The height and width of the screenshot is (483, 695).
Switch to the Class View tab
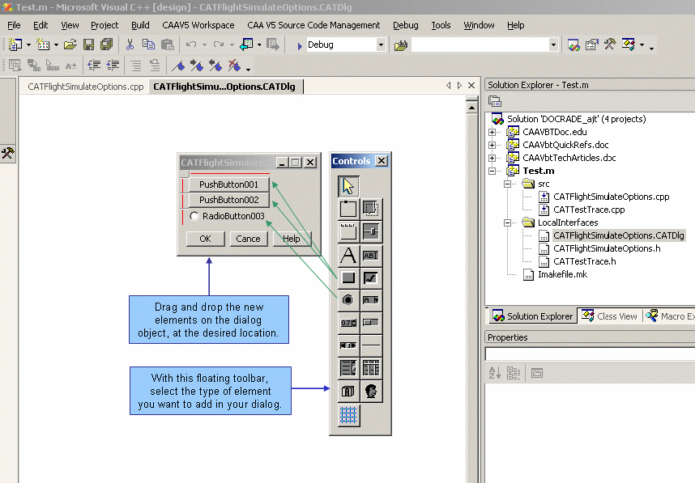click(610, 316)
